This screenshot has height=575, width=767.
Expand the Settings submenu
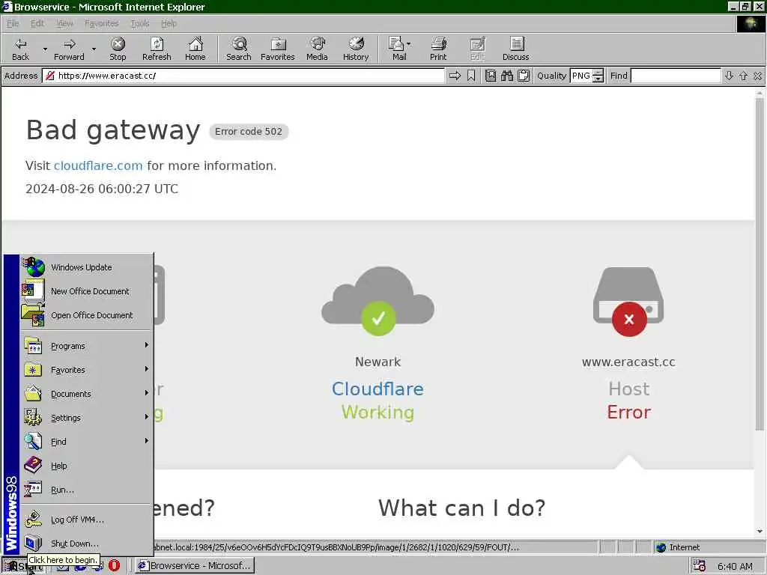87,418
